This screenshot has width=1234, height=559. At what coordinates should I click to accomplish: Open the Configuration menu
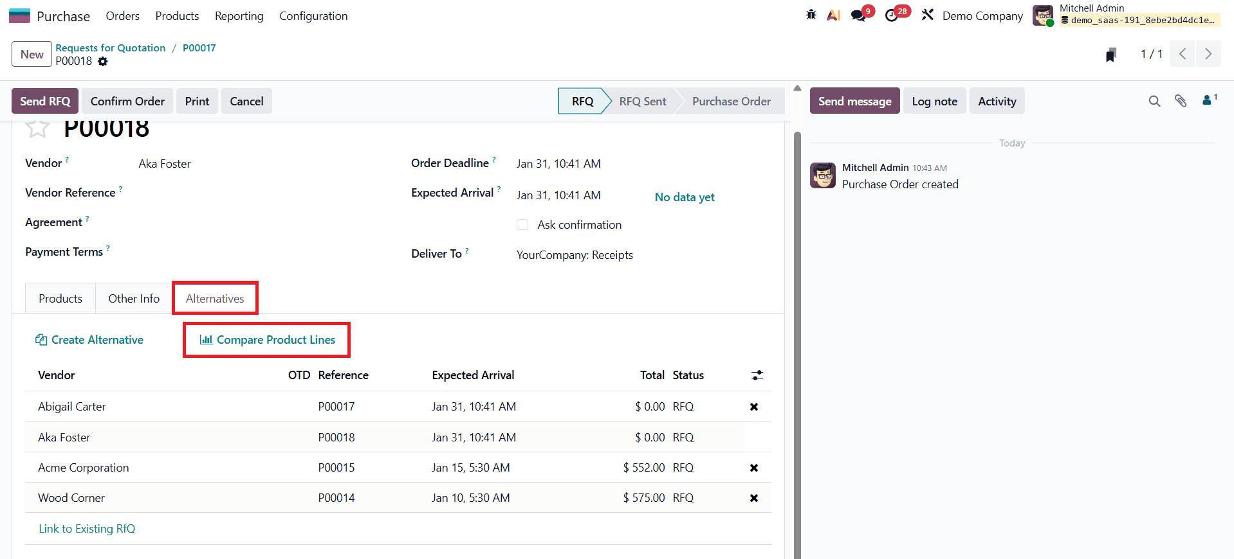[313, 16]
